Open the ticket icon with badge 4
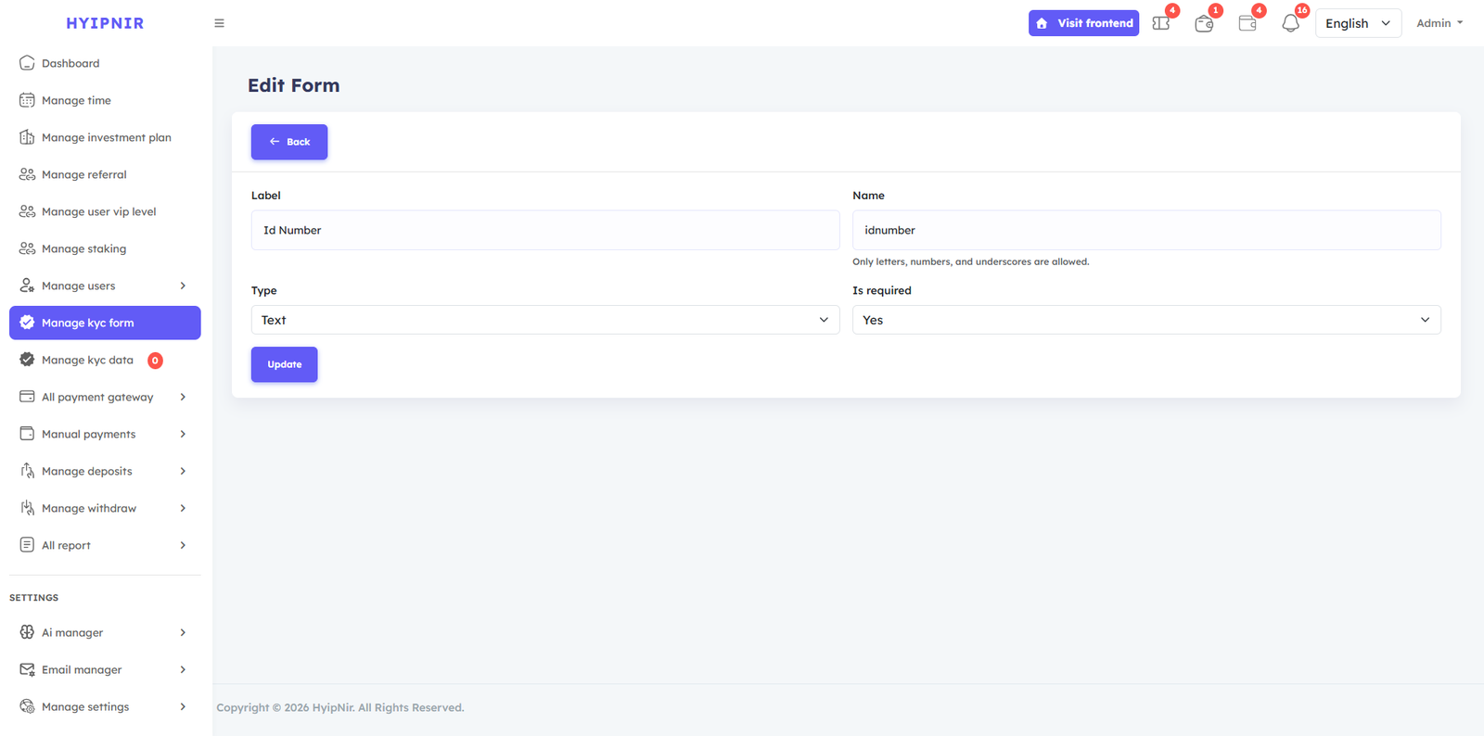Image resolution: width=1484 pixels, height=736 pixels. tap(1161, 23)
